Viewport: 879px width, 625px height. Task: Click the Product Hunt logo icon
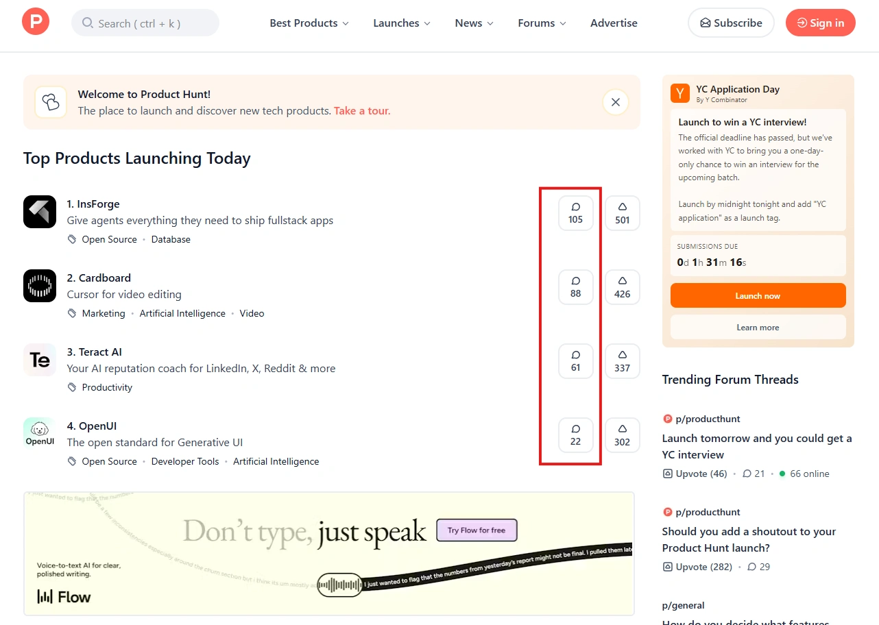tap(34, 21)
